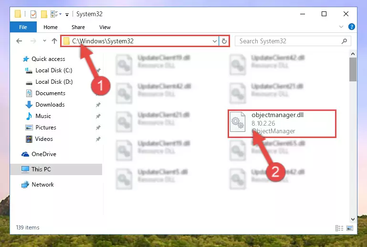The height and width of the screenshot is (247, 367).
Task: Maximize the System32 window
Action: pos(324,14)
